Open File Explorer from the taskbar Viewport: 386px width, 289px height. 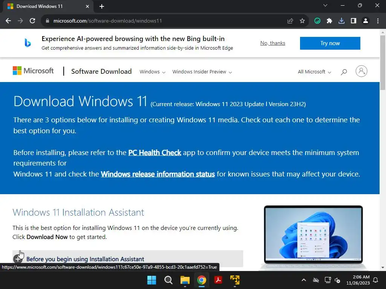pyautogui.click(x=185, y=280)
